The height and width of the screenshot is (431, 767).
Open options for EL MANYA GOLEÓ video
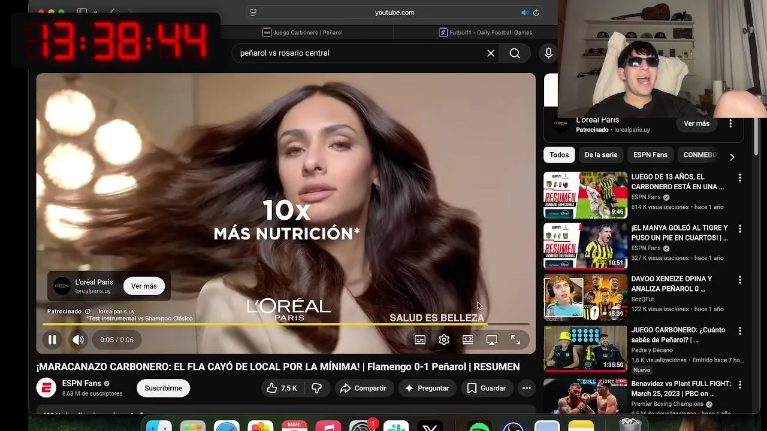point(740,229)
